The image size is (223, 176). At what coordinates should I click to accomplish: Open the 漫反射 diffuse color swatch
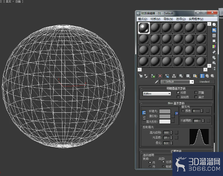(165, 116)
